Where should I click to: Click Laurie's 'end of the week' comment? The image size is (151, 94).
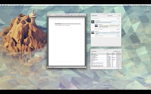point(107,22)
